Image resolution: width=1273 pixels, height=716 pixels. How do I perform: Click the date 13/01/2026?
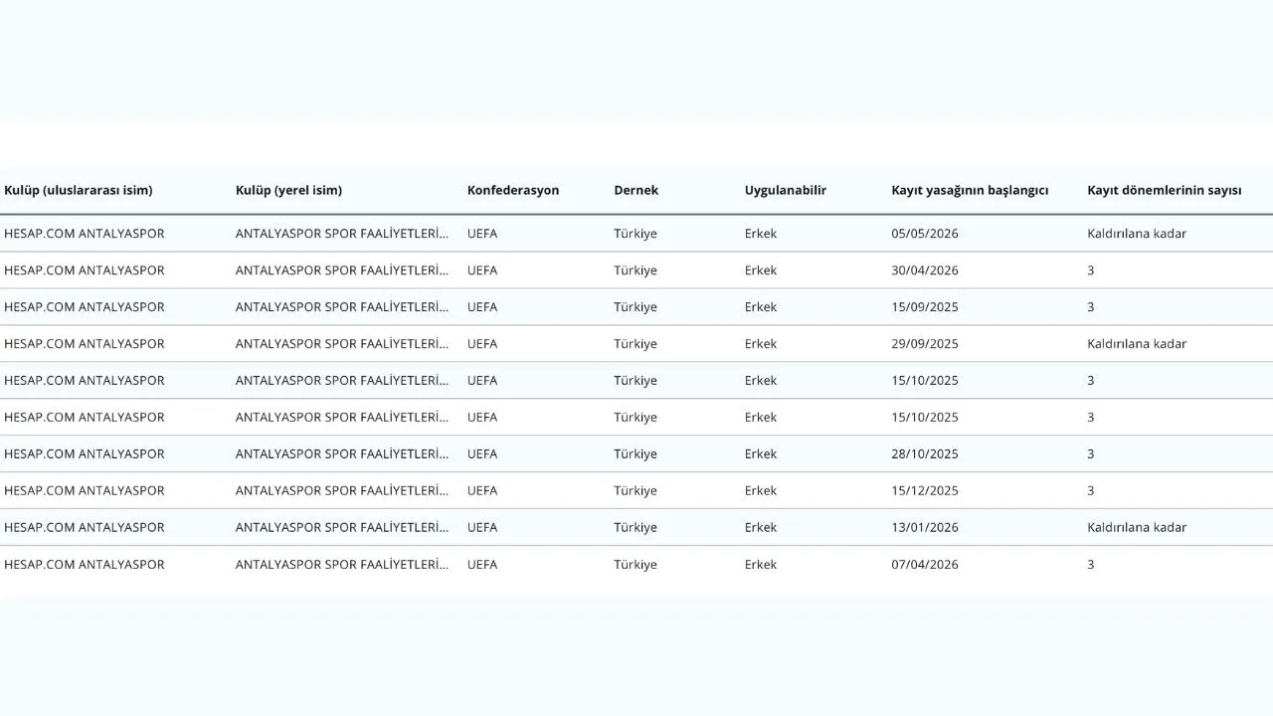pyautogui.click(x=925, y=528)
